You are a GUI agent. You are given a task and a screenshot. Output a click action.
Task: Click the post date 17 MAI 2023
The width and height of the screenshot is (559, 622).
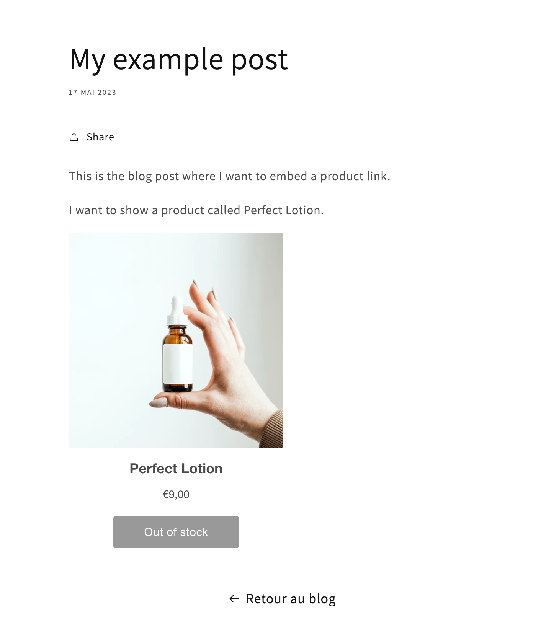click(x=92, y=92)
